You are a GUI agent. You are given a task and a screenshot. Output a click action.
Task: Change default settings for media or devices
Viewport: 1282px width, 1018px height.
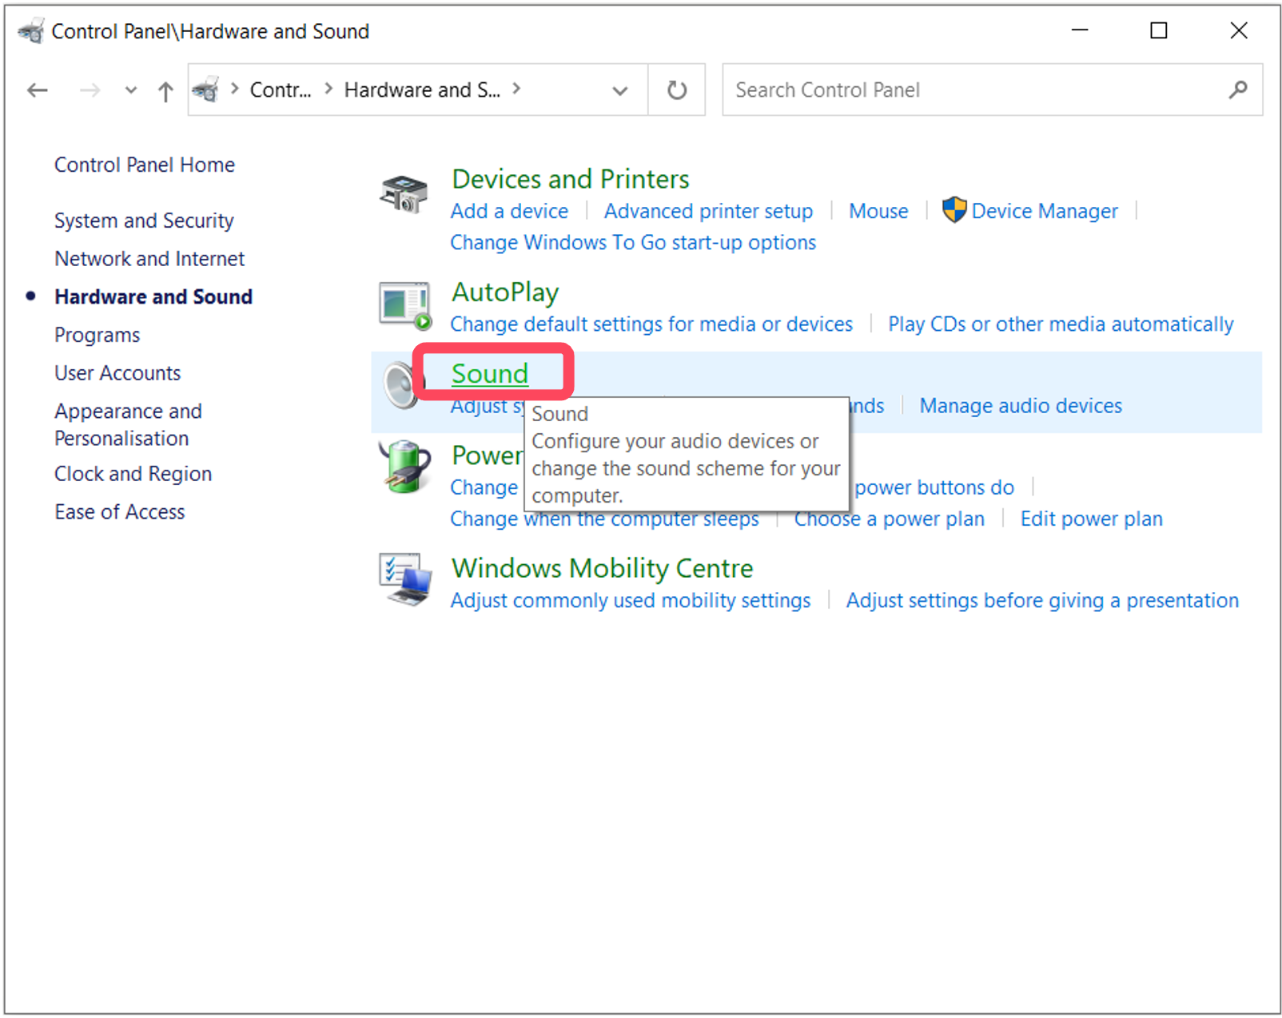[x=651, y=324]
